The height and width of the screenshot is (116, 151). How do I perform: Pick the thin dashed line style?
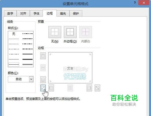pyautogui.click(x=14, y=59)
